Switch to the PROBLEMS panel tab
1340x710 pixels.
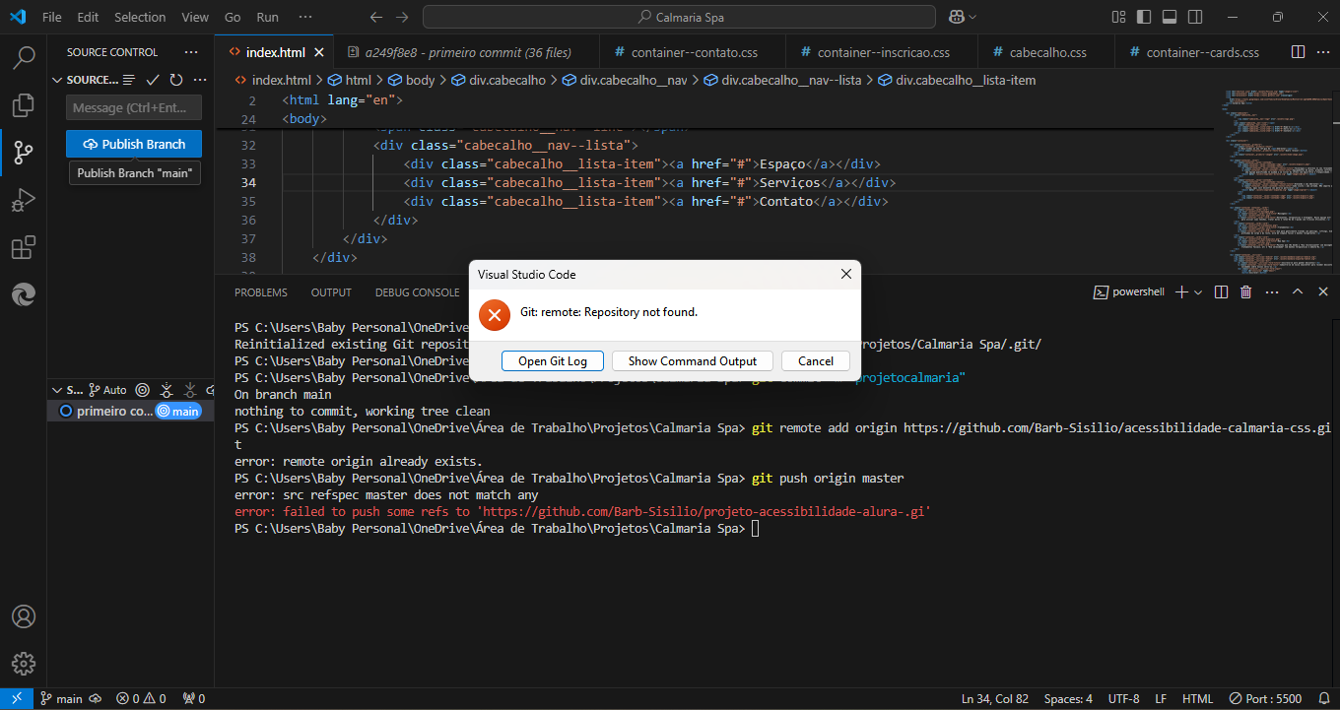point(261,292)
